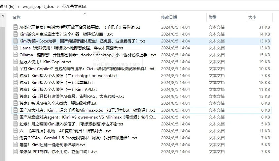Select file 独家！Kimi接入个人微信（三）部署篇.txt
279x161 pixels.
[x=56, y=83]
